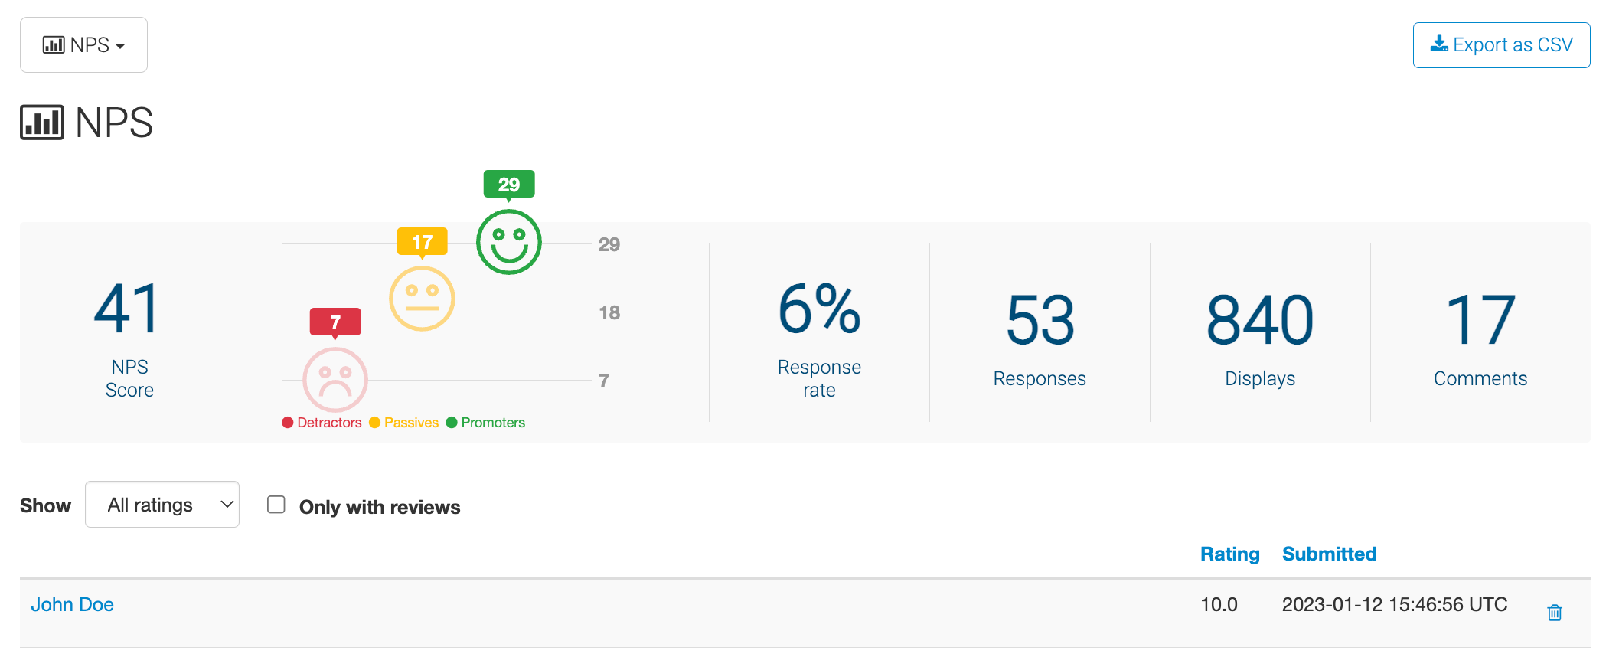This screenshot has height=657, width=1606.
Task: Click the yellow Passives legend color dot
Action: coord(375,423)
